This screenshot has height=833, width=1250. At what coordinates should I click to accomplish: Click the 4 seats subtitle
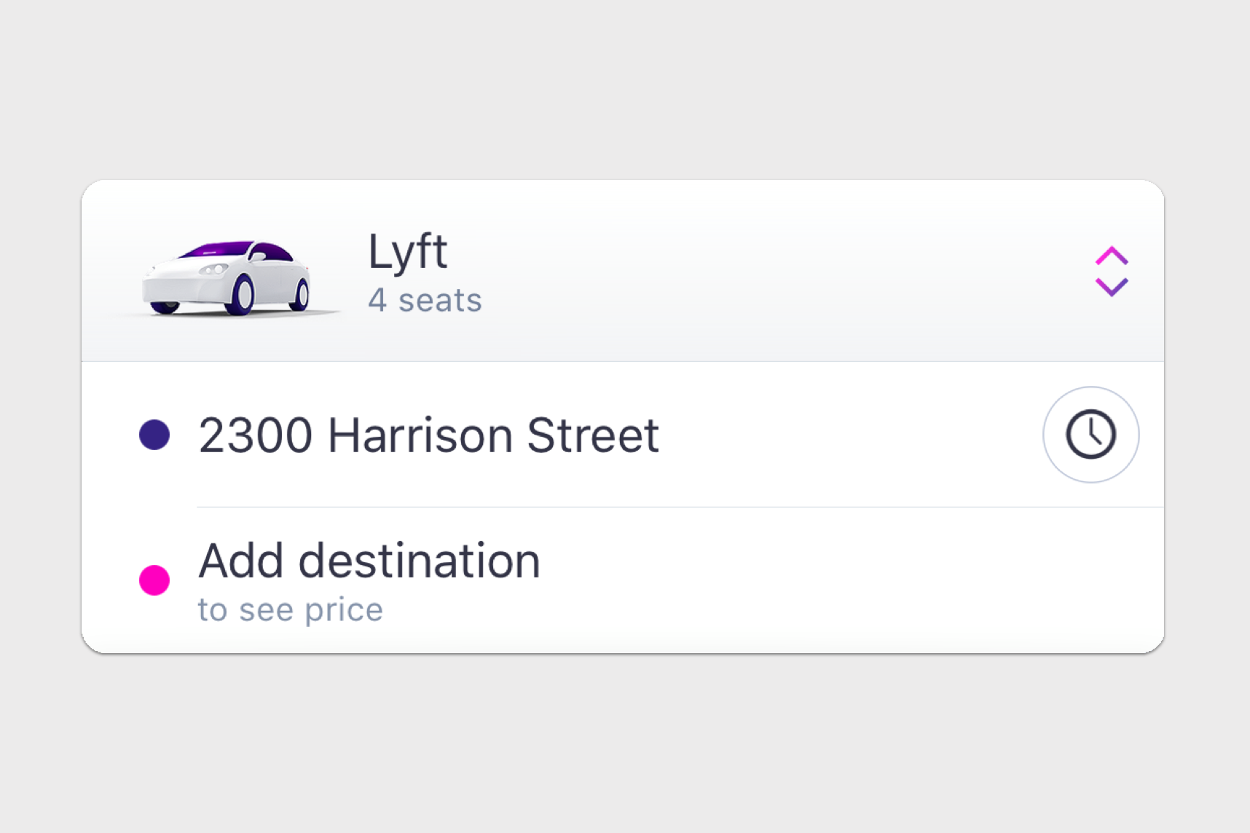(425, 300)
